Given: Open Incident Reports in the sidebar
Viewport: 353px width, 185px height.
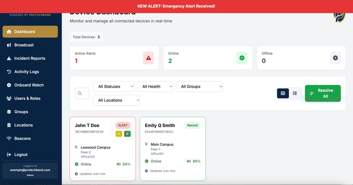Looking at the screenshot, I should coord(30,58).
